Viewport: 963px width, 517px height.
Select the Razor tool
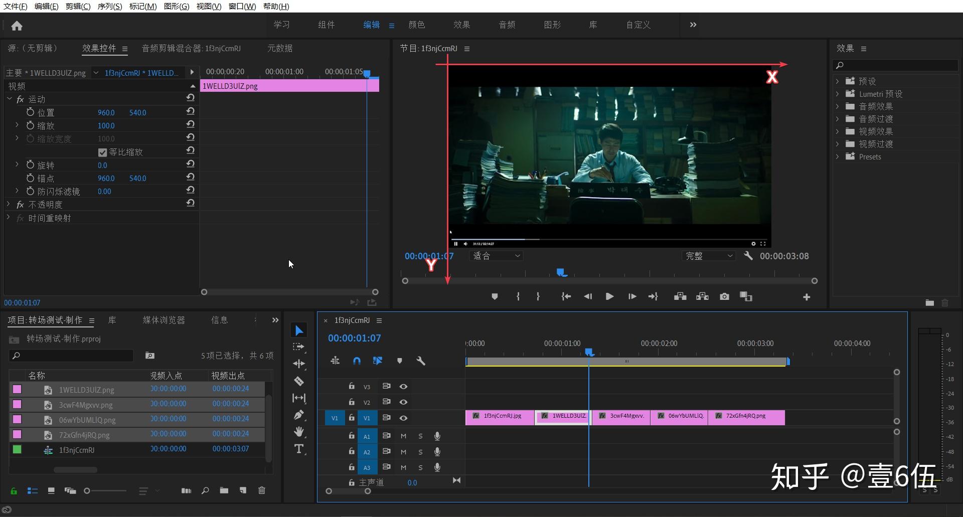click(x=299, y=381)
